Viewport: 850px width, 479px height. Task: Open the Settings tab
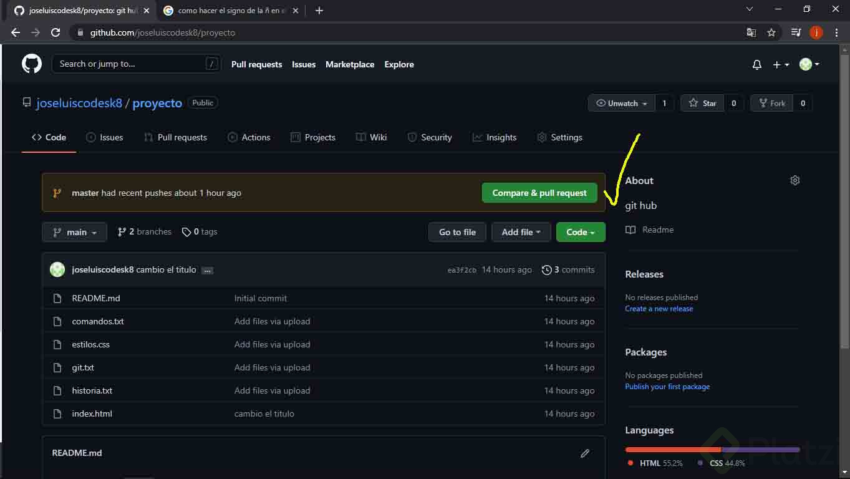pyautogui.click(x=559, y=137)
